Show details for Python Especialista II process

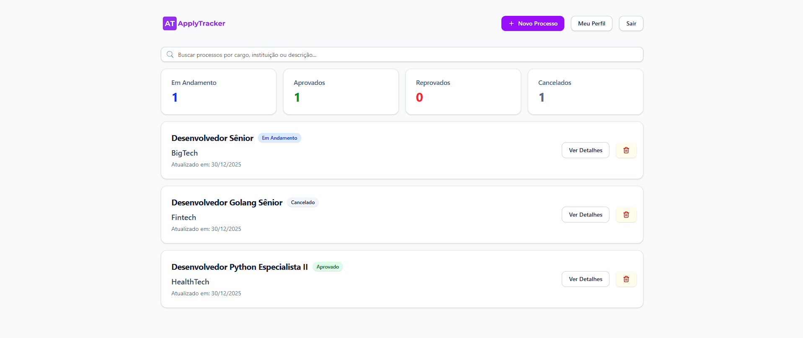pyautogui.click(x=585, y=279)
